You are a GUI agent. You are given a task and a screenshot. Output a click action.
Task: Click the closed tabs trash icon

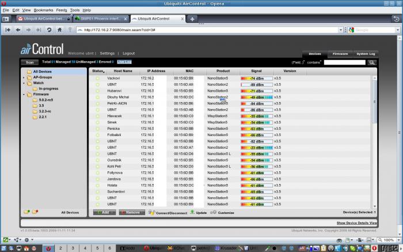396,19
